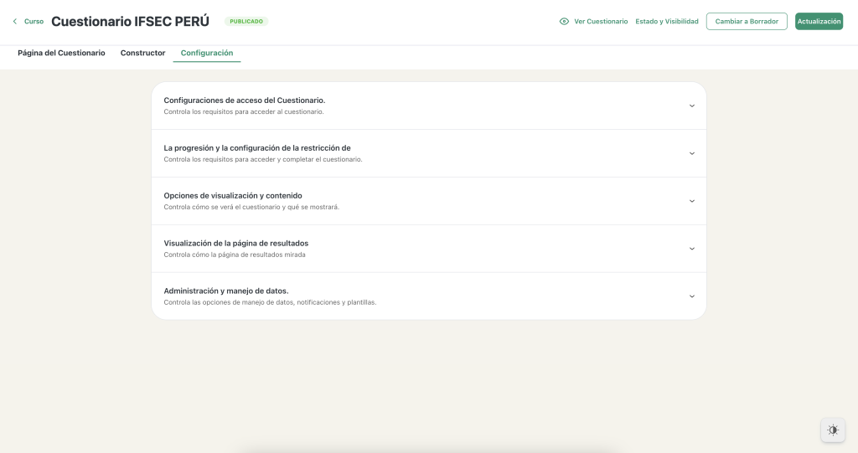Click heading 'Opciones de visualización y contenido'

point(233,195)
